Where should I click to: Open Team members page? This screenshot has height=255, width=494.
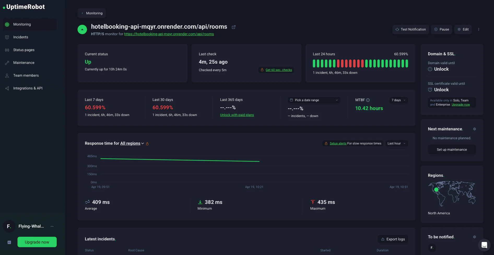click(30, 75)
